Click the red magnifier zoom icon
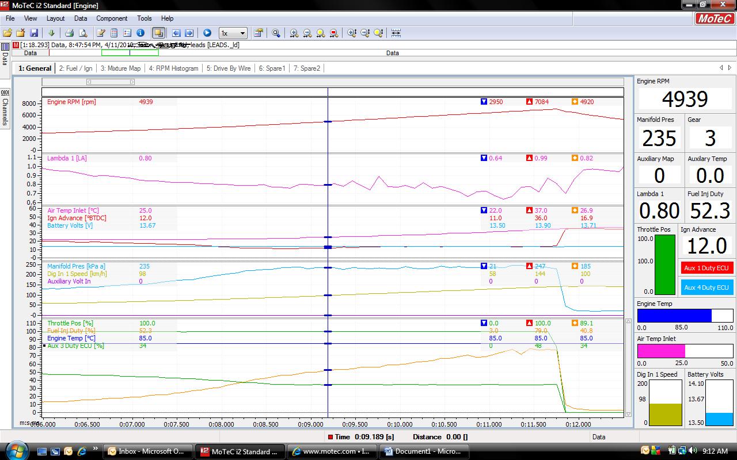Viewport: 737px width, 460px height. 334,33
